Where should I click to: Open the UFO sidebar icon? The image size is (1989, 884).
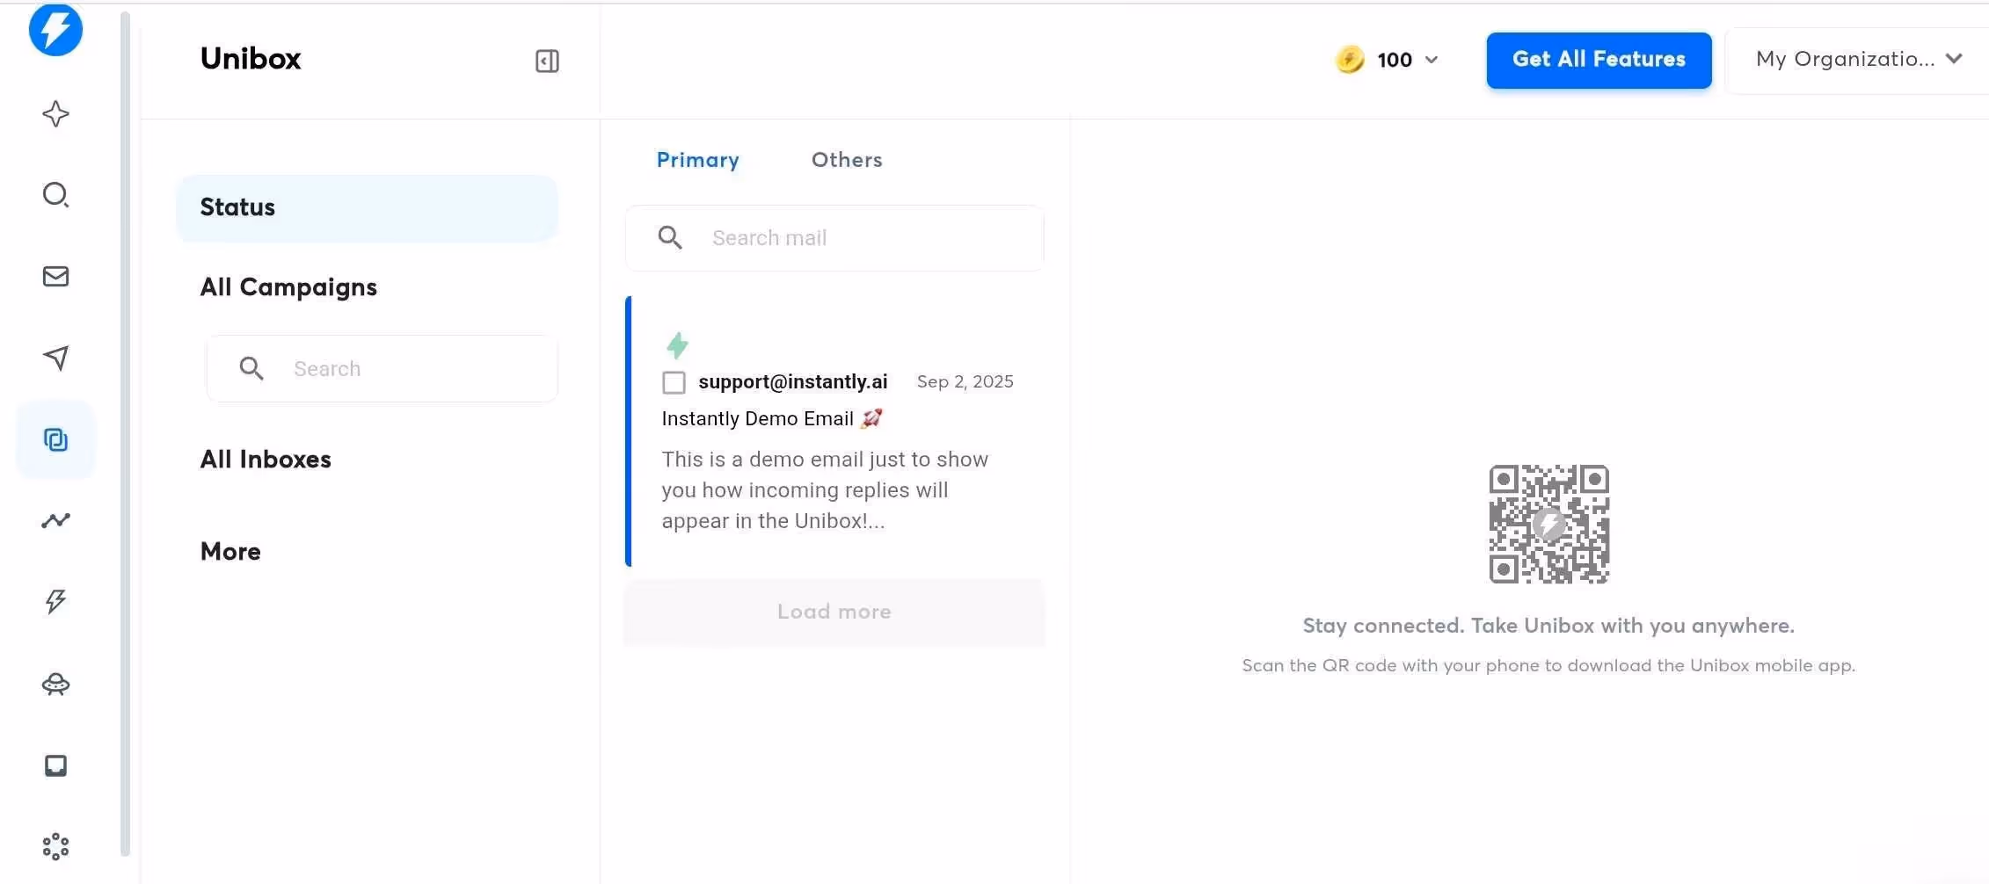tap(55, 684)
